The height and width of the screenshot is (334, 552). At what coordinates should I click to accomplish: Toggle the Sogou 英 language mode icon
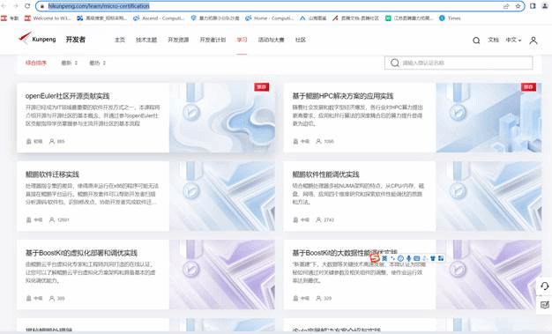tap(384, 258)
